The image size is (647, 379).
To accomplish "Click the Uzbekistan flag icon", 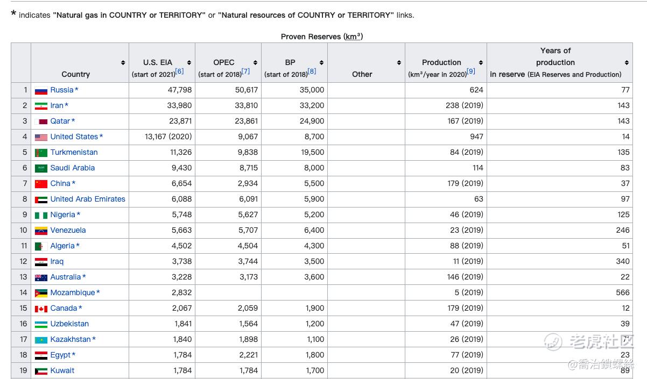I will [41, 324].
